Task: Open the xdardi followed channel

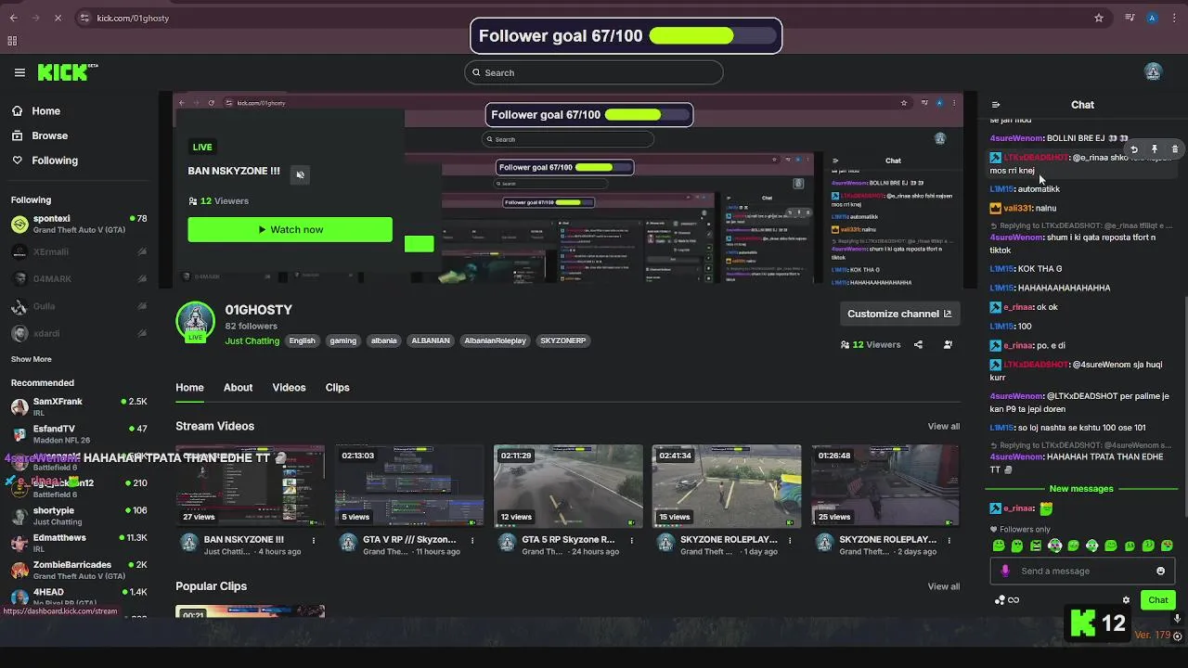Action: pos(79,334)
